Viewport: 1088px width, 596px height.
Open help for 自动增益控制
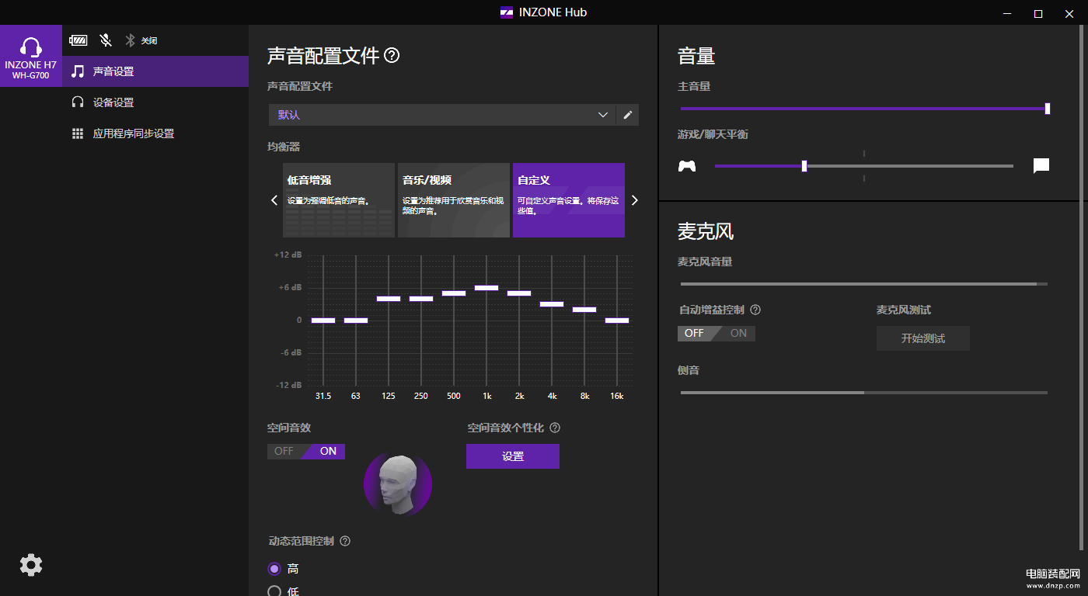(x=755, y=310)
